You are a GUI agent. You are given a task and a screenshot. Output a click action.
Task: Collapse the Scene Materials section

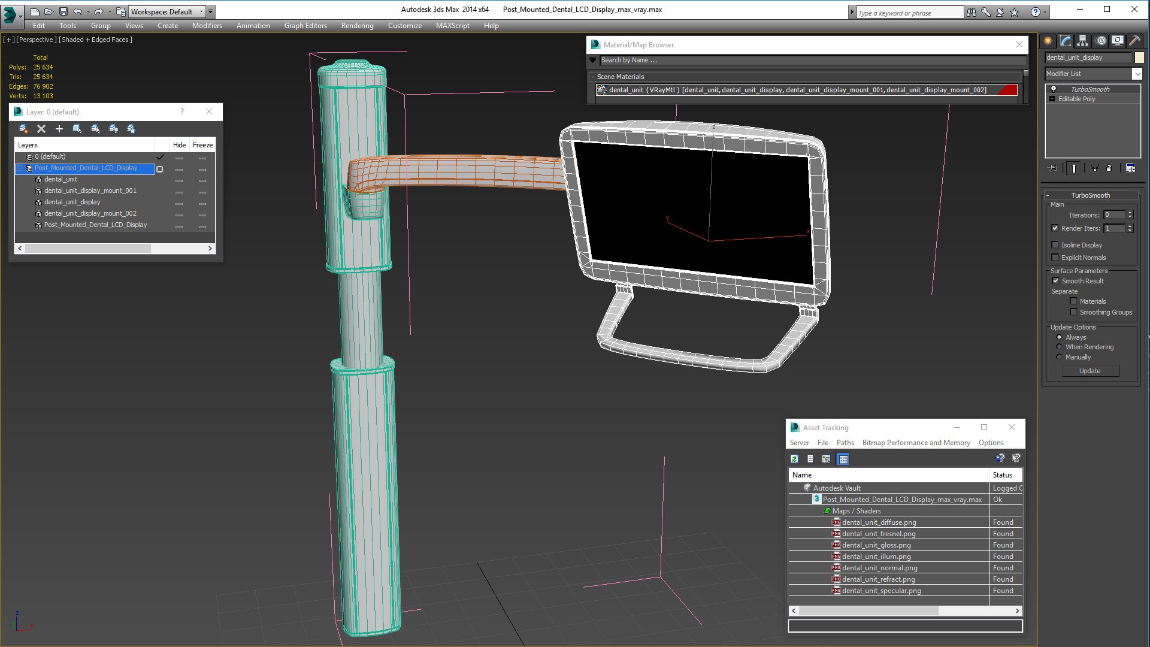(x=593, y=77)
